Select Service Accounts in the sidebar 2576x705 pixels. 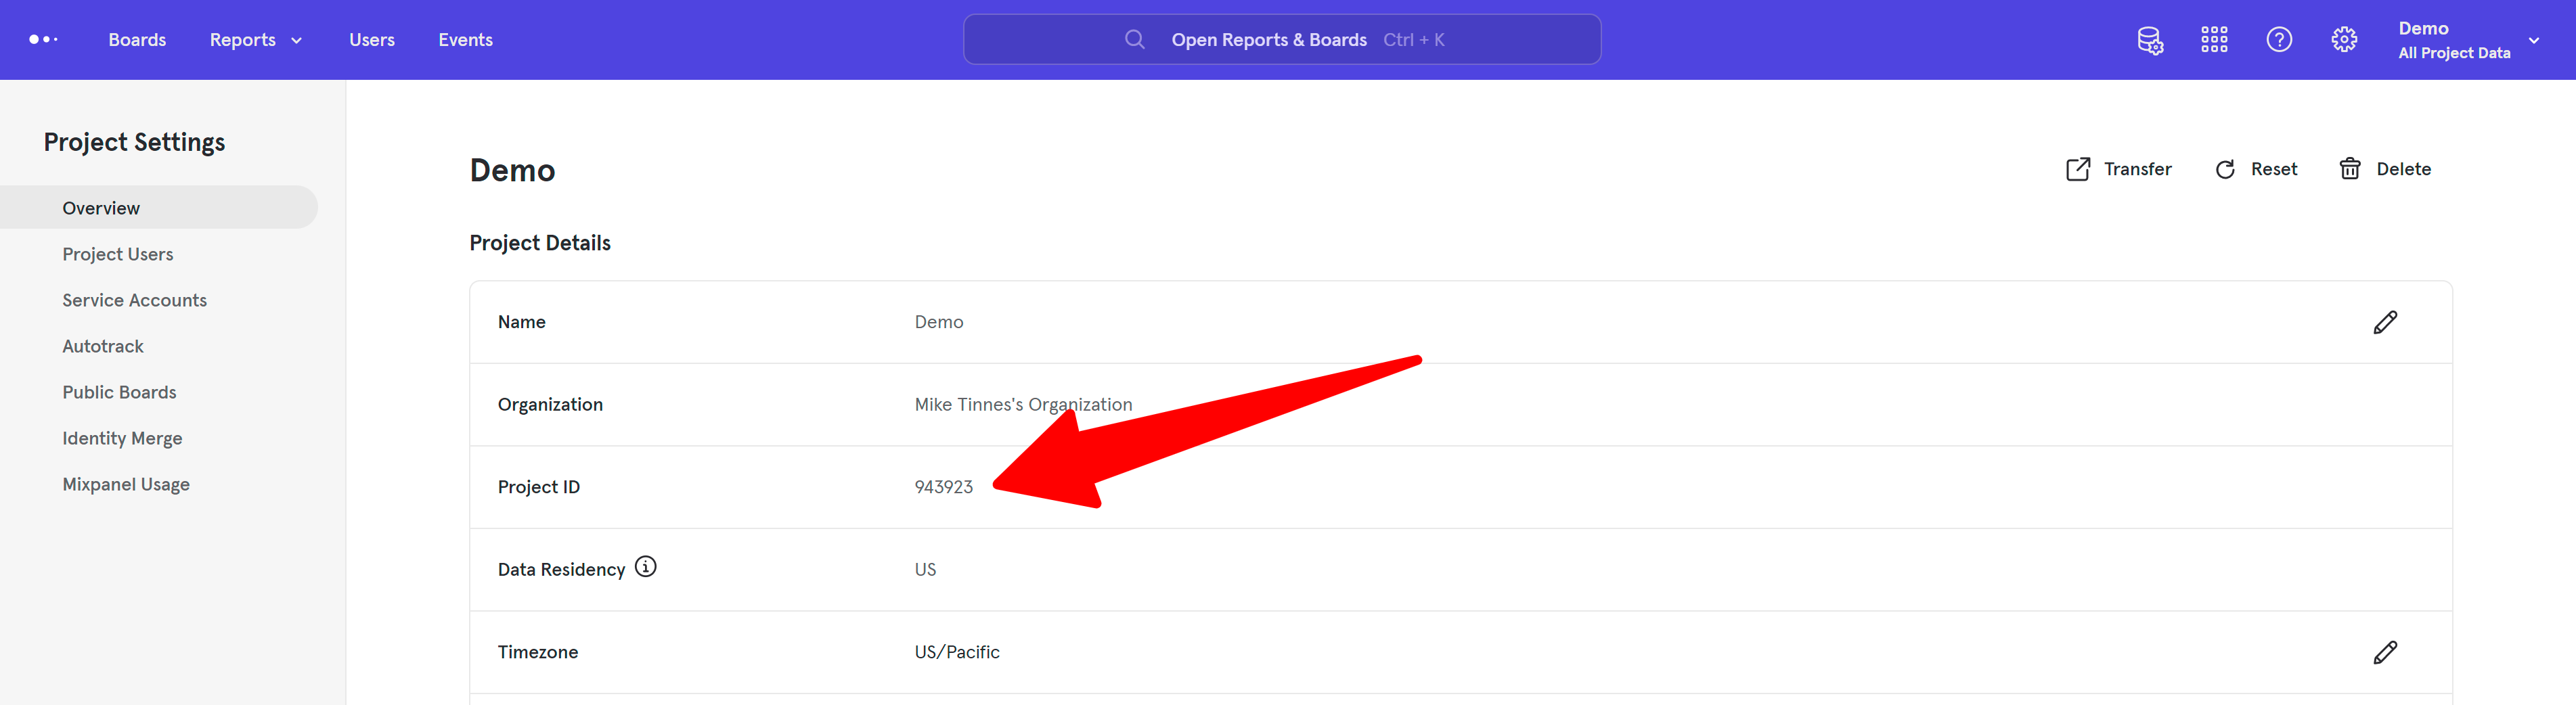134,300
